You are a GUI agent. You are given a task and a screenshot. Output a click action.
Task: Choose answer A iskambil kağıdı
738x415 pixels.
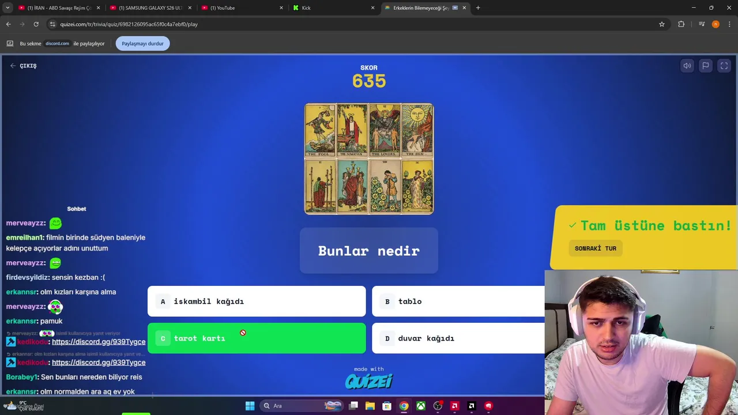pos(257,301)
